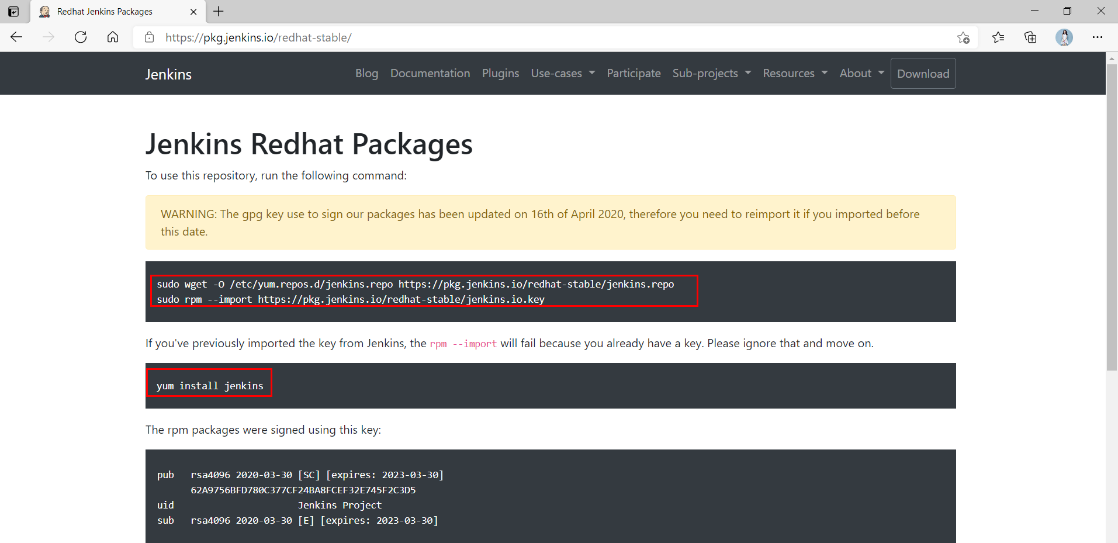
Task: Click the vertical scrollbar thumb
Action: tap(1112, 217)
